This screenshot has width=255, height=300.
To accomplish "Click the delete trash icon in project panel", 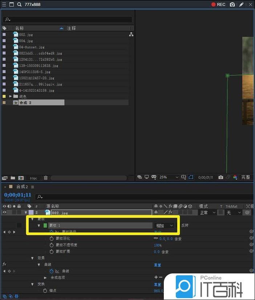I will click(x=46, y=178).
